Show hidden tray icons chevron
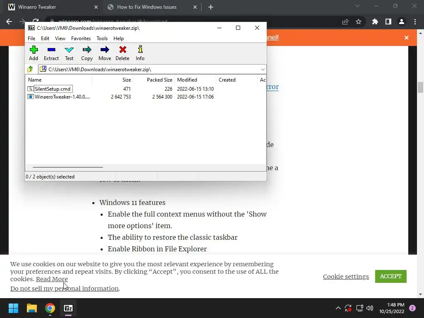Viewport: 424px width, 318px height. pos(338,308)
